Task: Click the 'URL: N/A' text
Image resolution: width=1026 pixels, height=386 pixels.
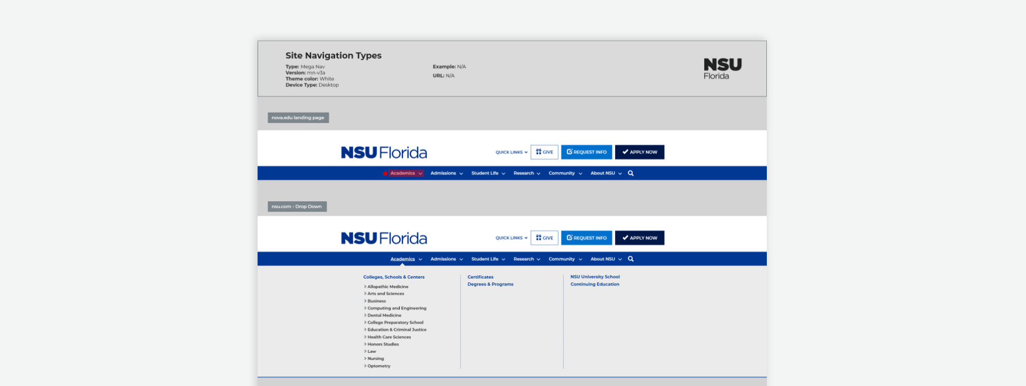Action: pyautogui.click(x=444, y=76)
